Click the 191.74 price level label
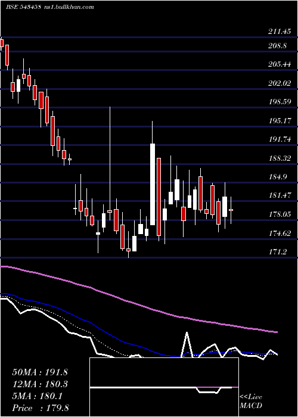Viewport: 298px width, 417px height. (x=280, y=139)
